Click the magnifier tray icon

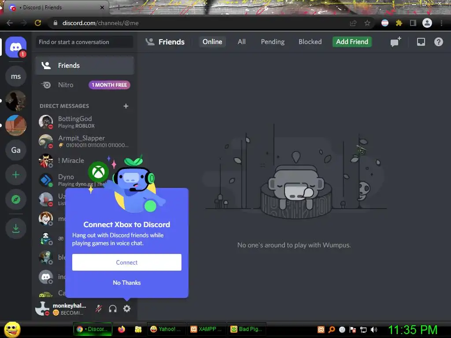click(x=332, y=330)
